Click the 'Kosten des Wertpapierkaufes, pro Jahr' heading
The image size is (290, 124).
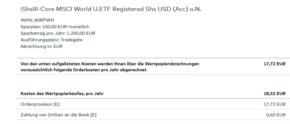tap(62, 94)
